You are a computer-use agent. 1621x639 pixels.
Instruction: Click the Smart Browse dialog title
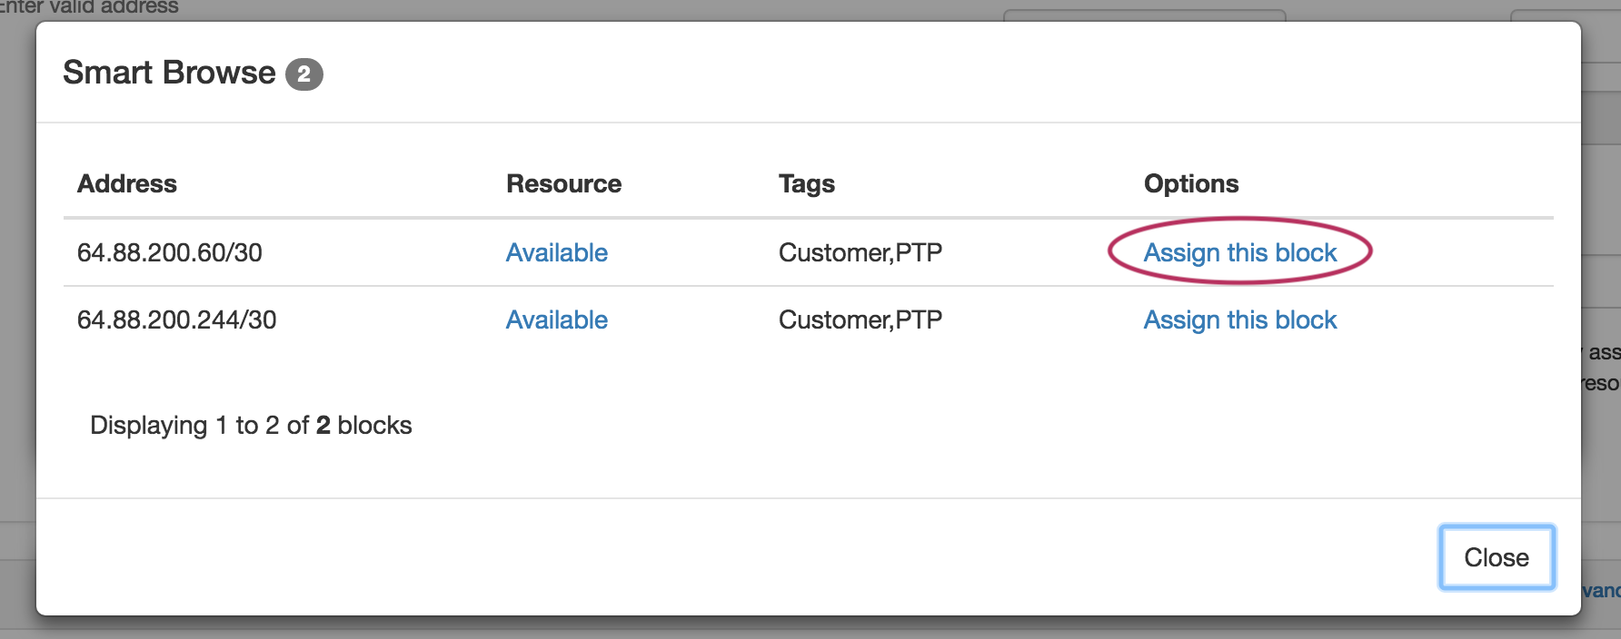169,73
